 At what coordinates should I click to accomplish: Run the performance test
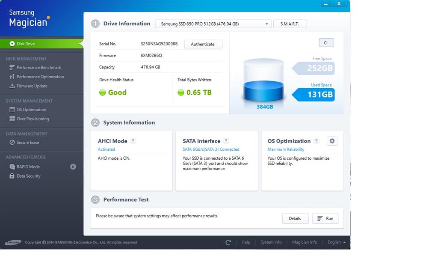[325, 218]
